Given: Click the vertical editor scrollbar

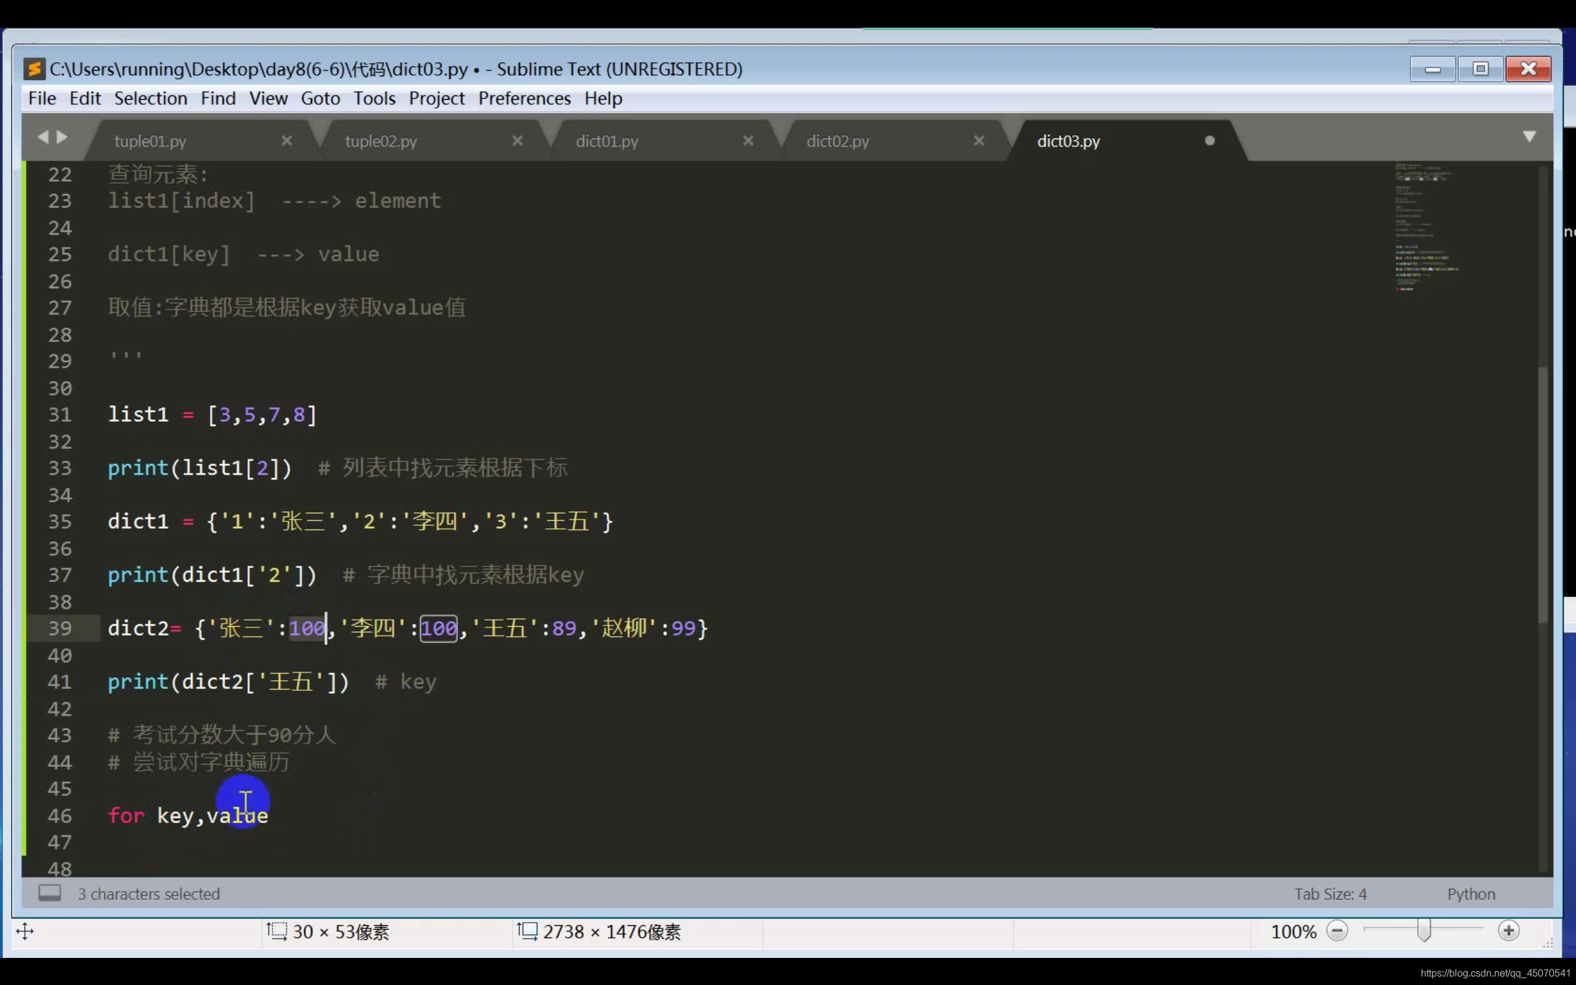Looking at the screenshot, I should (x=1542, y=495).
